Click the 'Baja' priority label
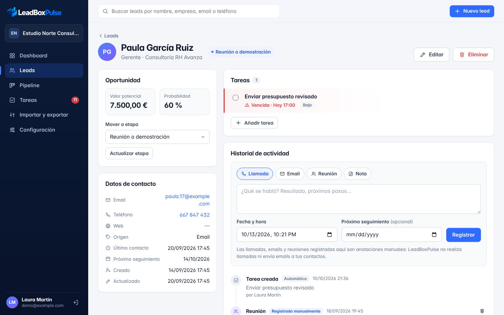Screen dimensions: 504x315 [307, 105]
